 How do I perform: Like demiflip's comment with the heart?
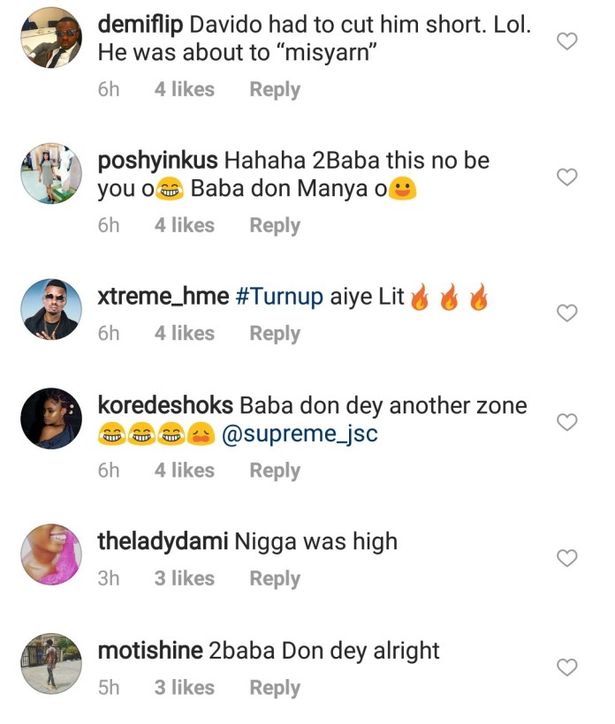[566, 41]
